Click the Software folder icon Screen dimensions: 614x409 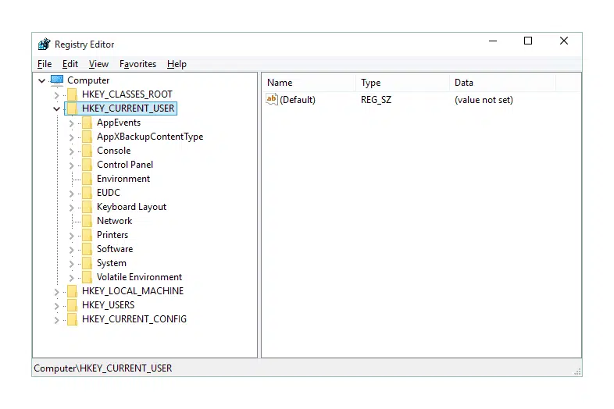[87, 249]
